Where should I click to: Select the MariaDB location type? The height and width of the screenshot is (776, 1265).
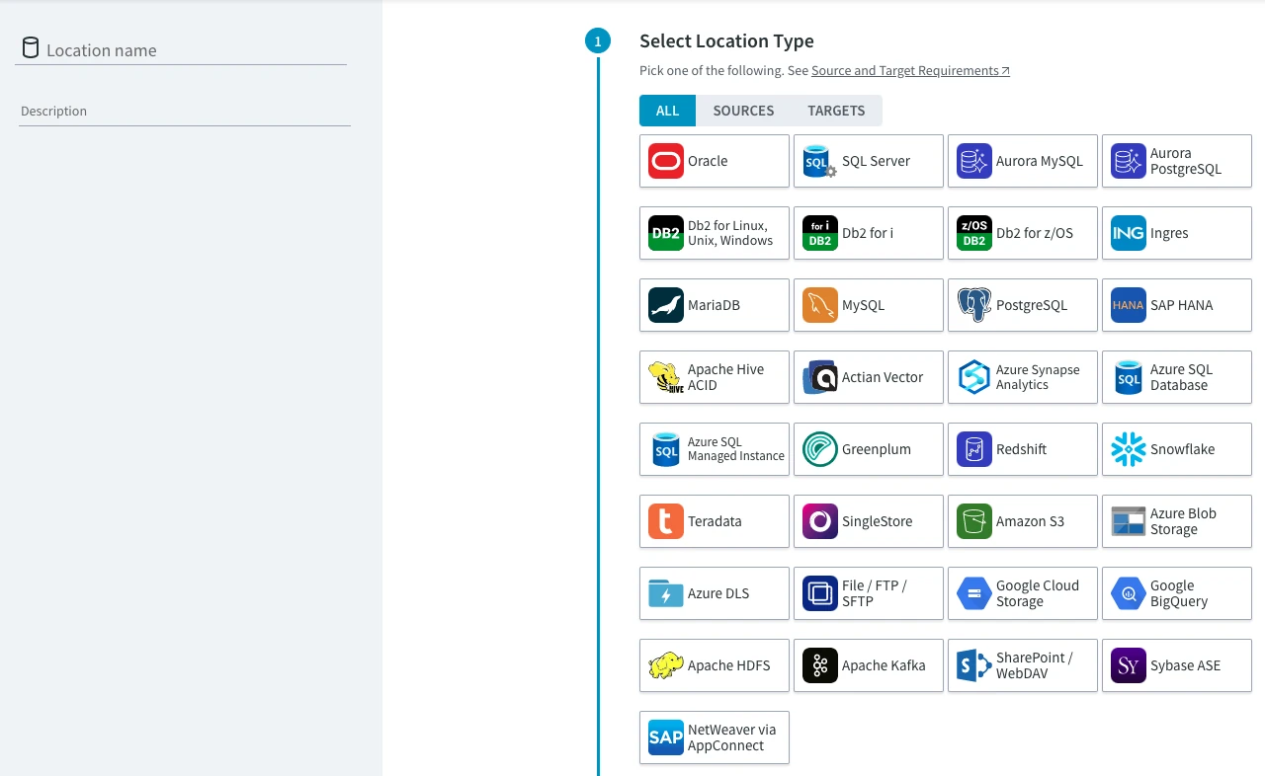coord(714,305)
